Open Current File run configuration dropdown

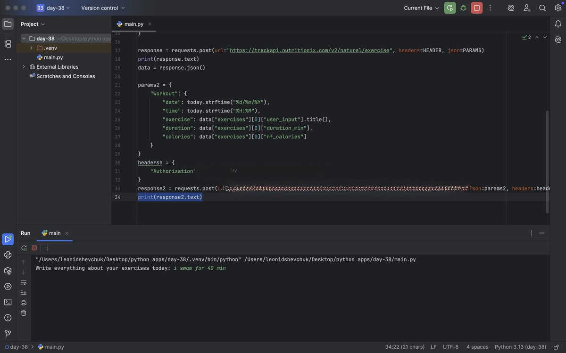[422, 8]
